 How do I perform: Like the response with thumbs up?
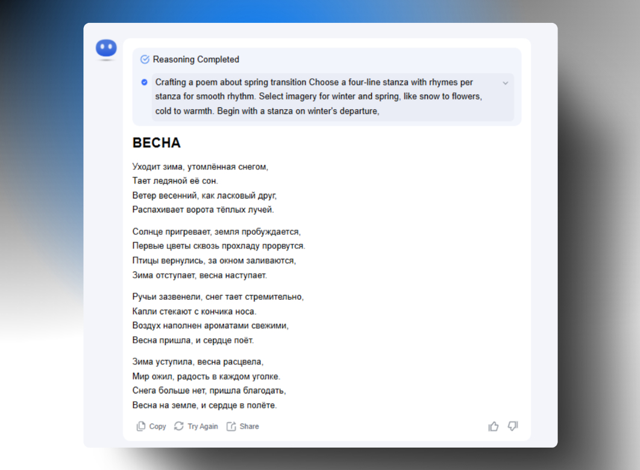[494, 427]
